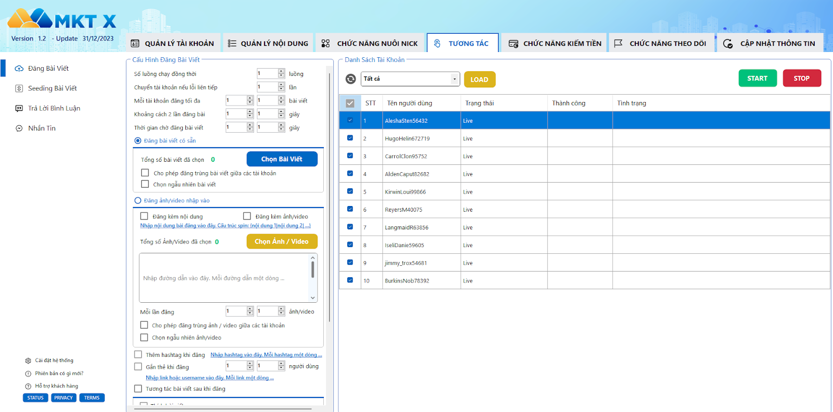833x412 pixels.
Task: Click second Mỗi tài khoản đăng tối đa spinner
Action: [271, 100]
